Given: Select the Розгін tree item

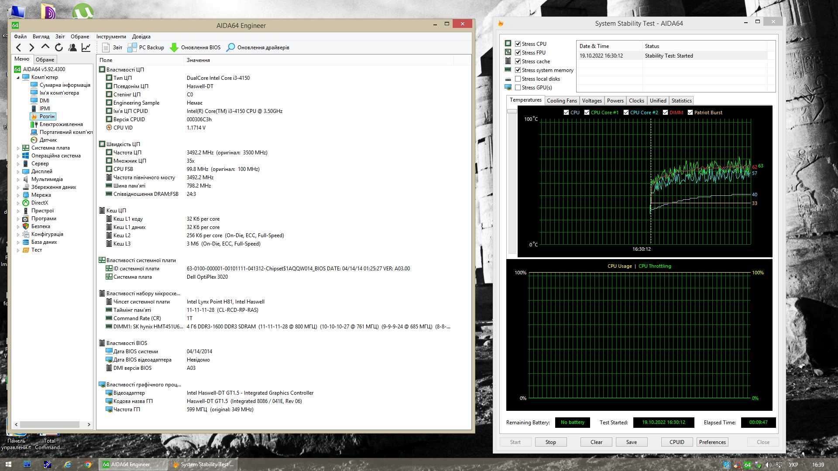Looking at the screenshot, I should point(47,116).
